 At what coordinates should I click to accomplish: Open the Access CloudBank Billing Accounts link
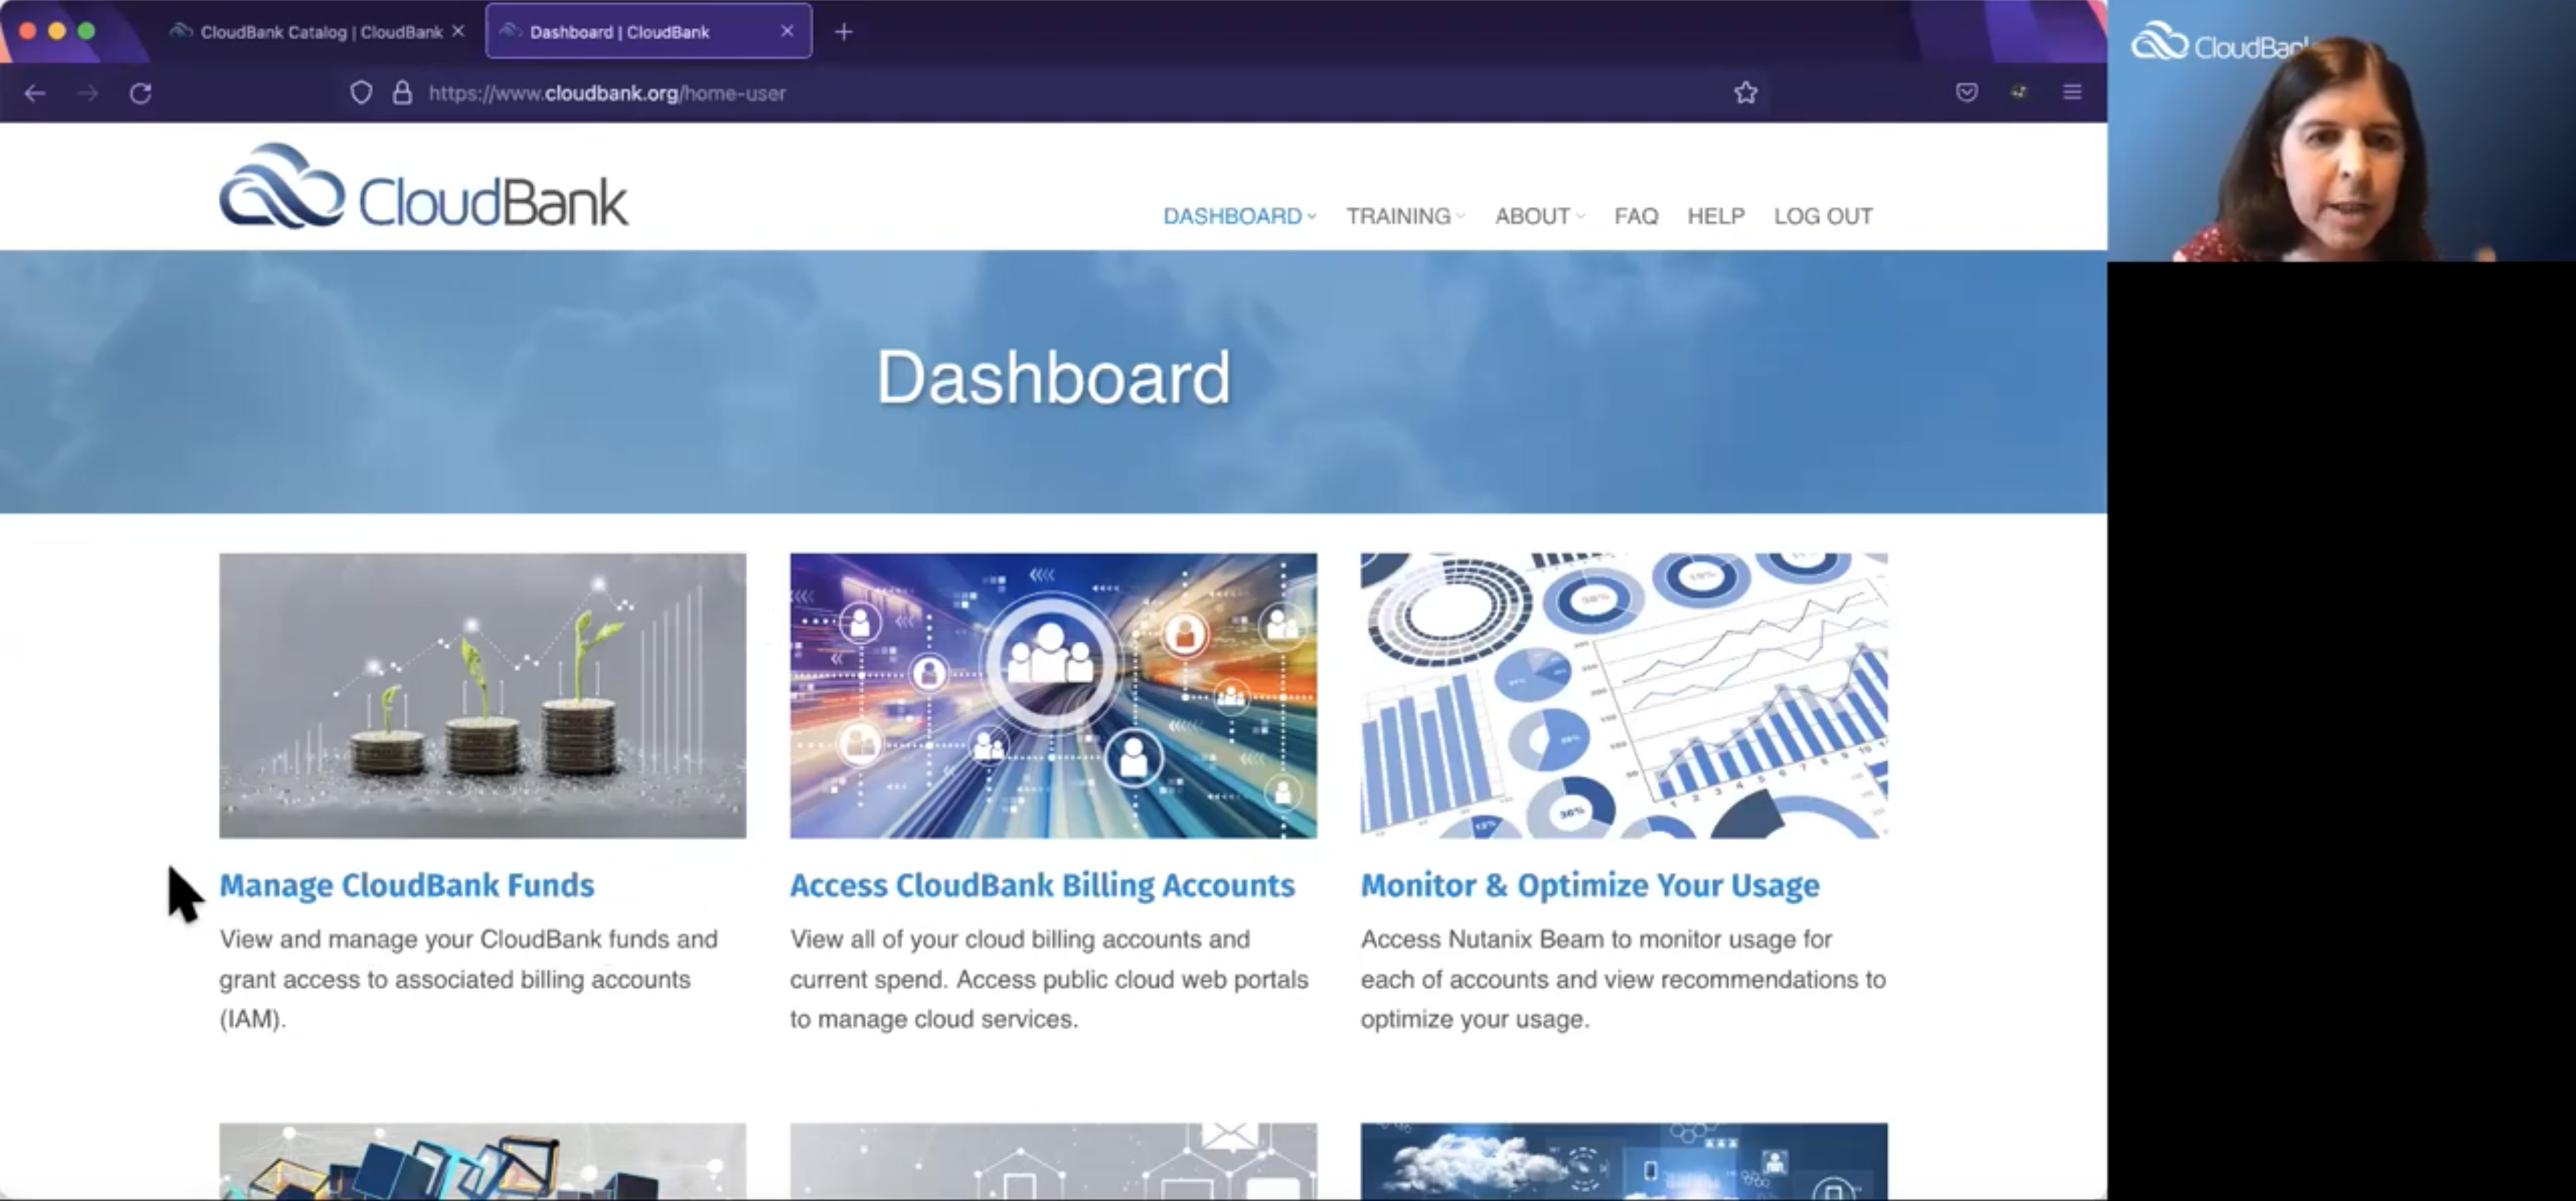(1042, 885)
